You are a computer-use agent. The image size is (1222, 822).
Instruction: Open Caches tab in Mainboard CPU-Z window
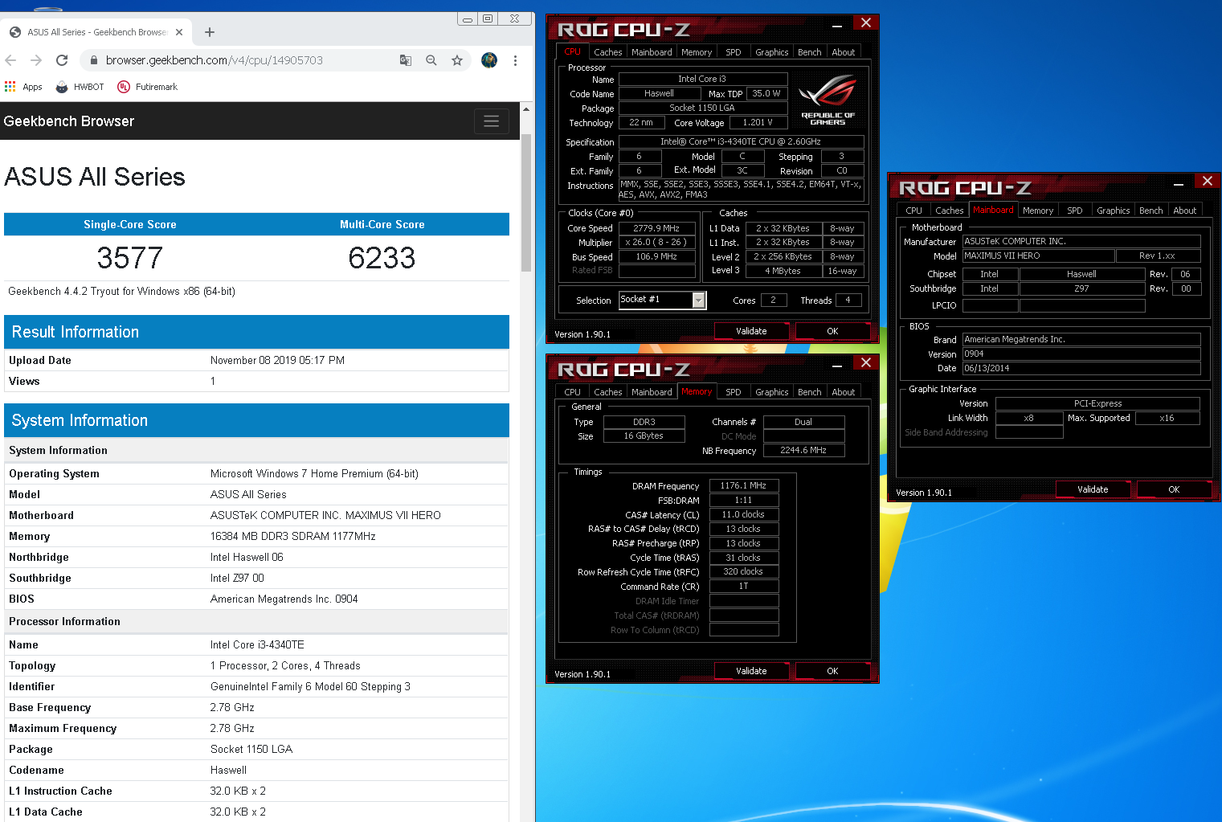tap(950, 211)
